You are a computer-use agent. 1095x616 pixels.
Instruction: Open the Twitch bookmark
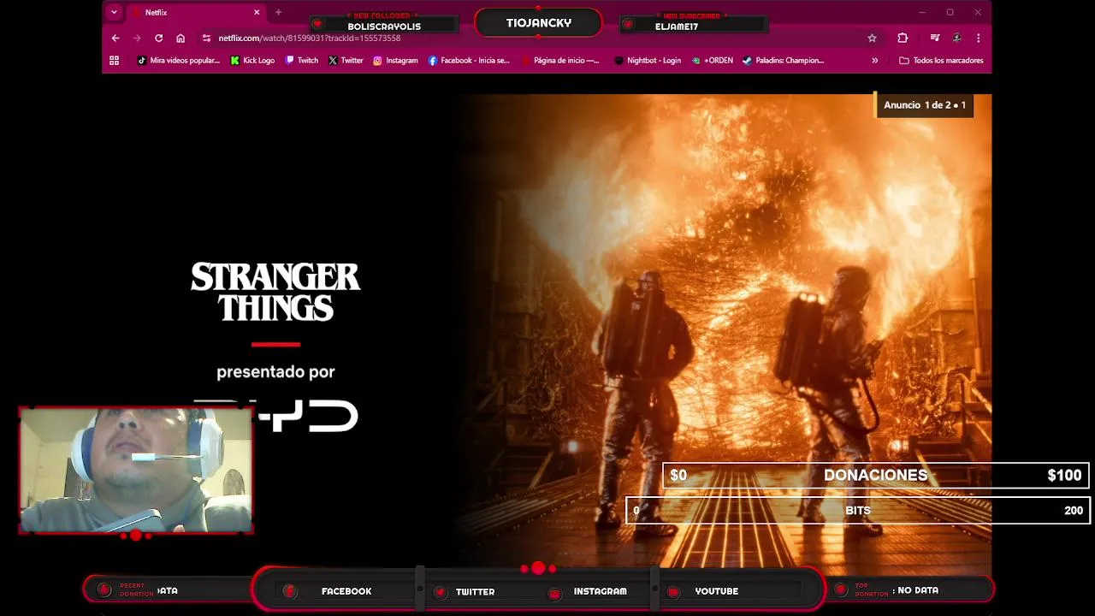pyautogui.click(x=302, y=61)
